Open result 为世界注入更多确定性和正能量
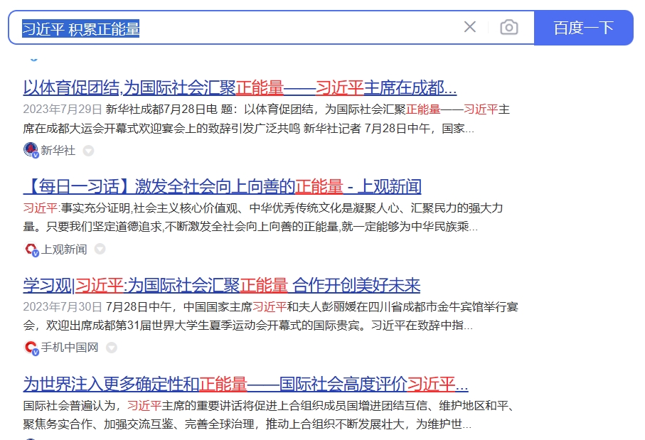 245,384
